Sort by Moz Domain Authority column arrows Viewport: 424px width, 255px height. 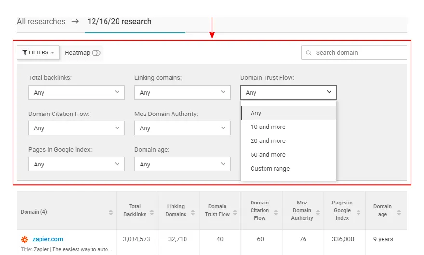click(318, 212)
